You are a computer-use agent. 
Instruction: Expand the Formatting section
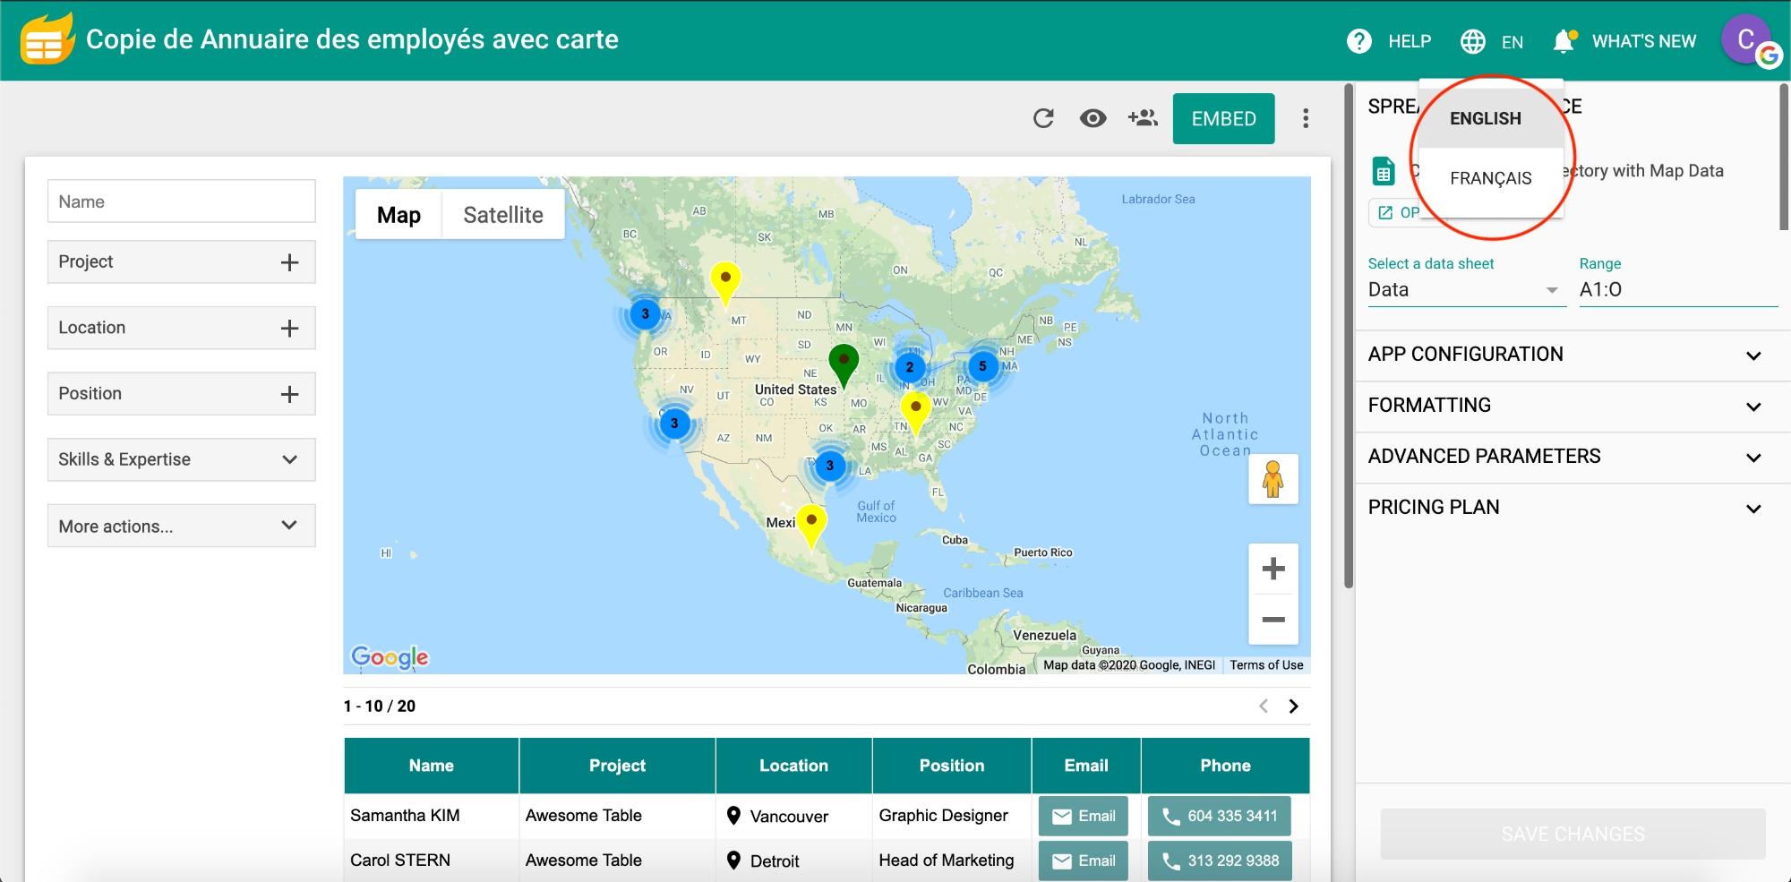(x=1572, y=406)
